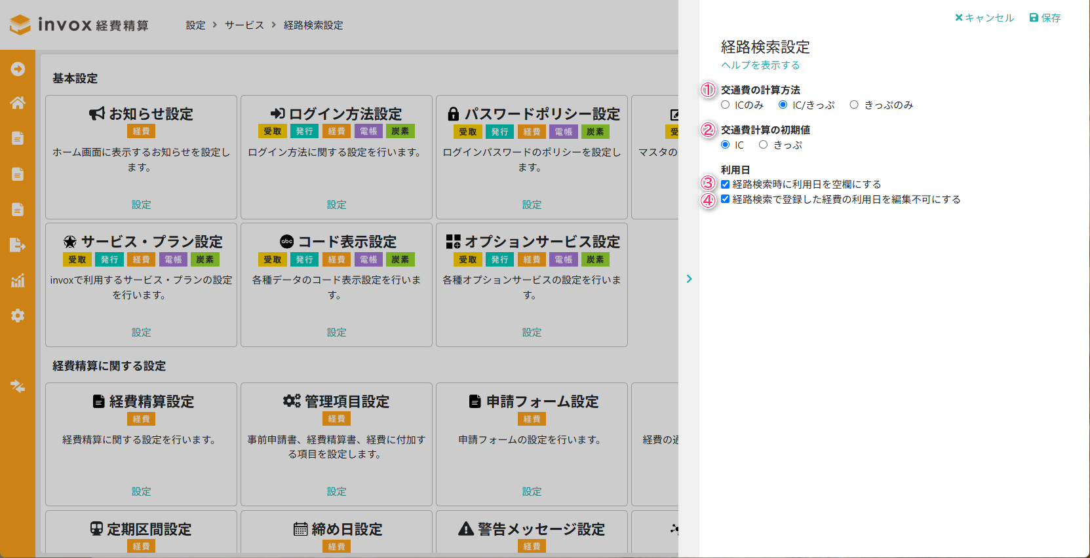
Task: Click the sidebar document export icon
Action: [x=18, y=245]
